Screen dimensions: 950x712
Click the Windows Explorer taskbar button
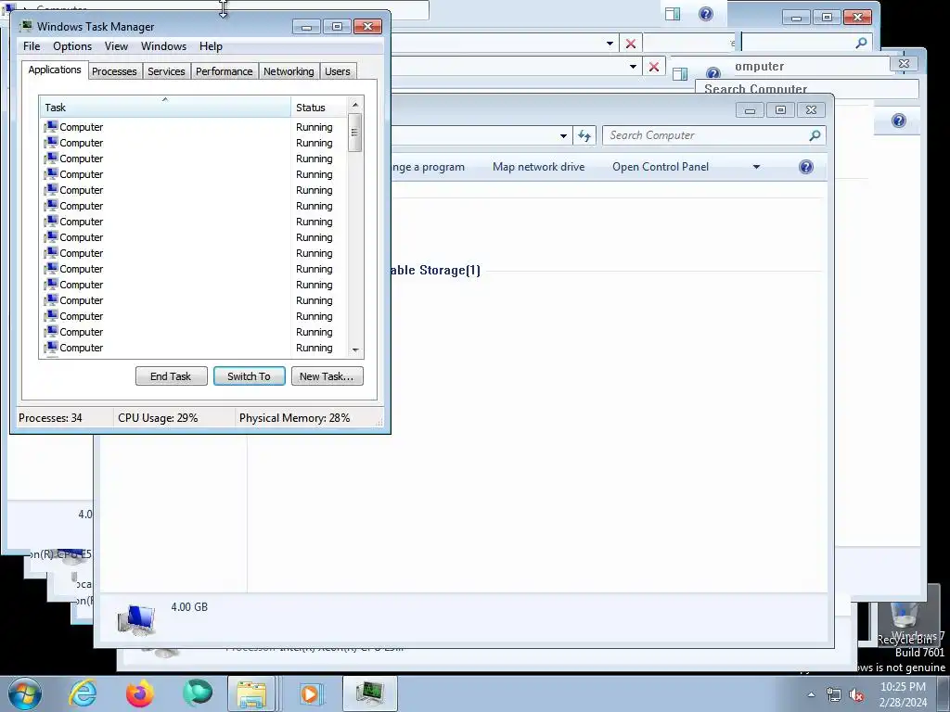tap(252, 693)
